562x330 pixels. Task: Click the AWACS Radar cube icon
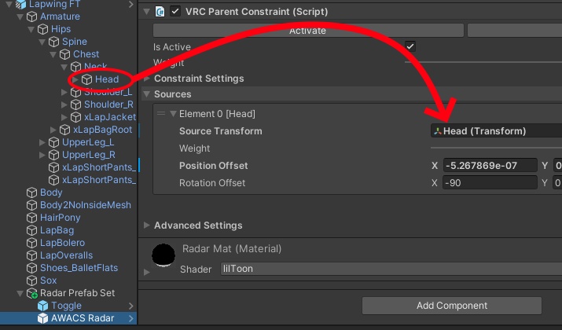(42, 318)
